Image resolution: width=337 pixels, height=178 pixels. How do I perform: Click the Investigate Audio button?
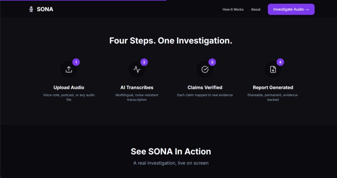pos(291,9)
